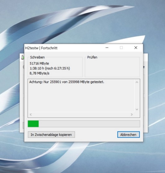Click the greyed-out maximize box icon

coord(121,48)
